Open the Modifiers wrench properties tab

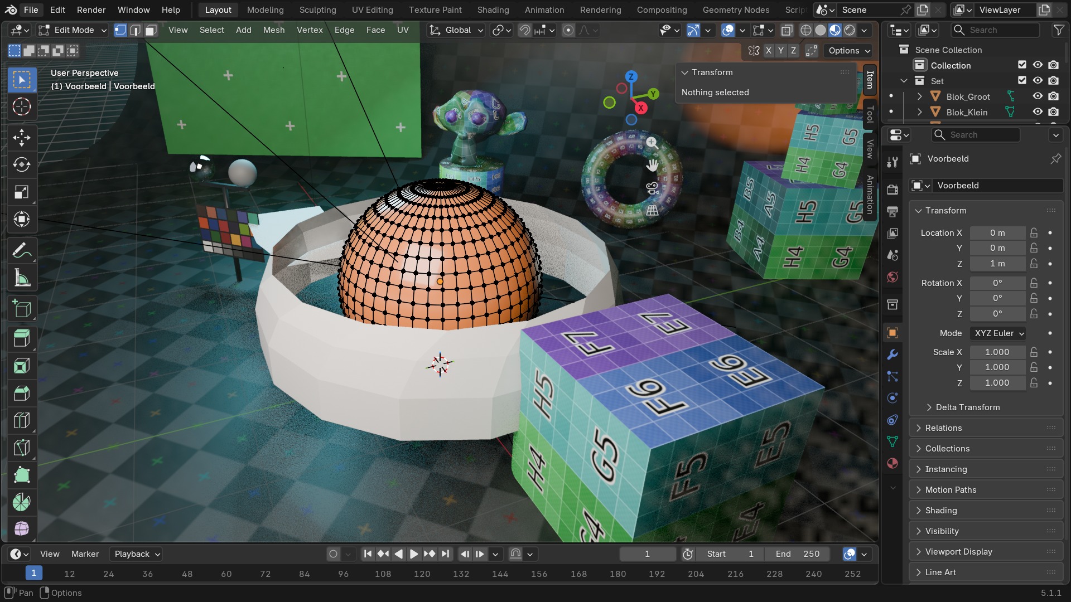pyautogui.click(x=893, y=355)
